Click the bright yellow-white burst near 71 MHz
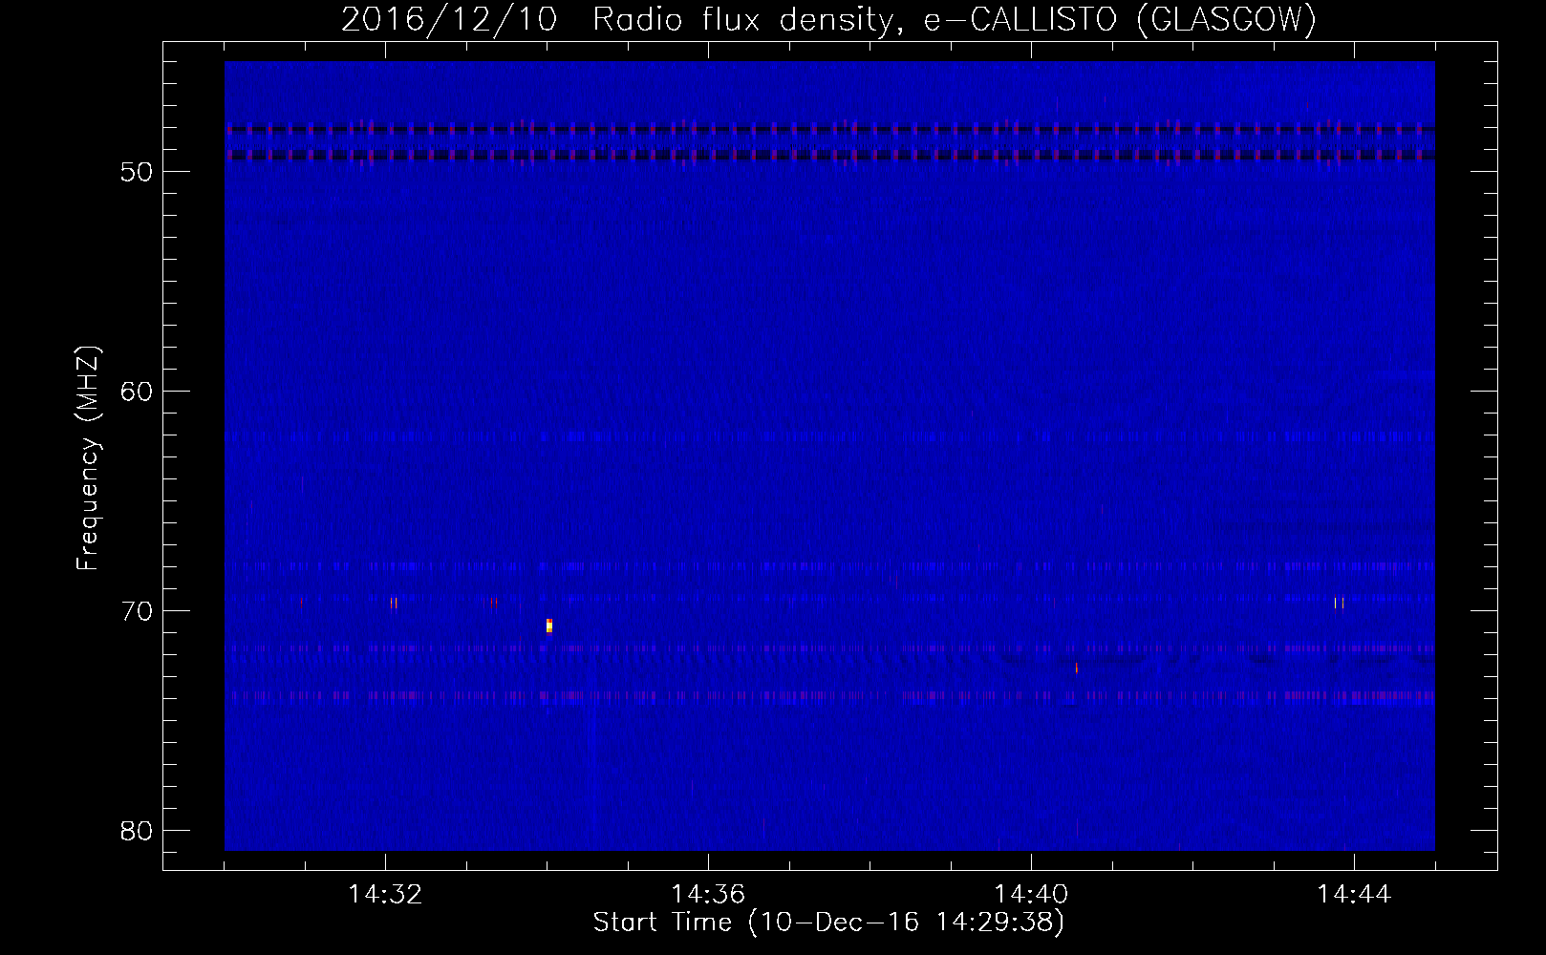 [x=549, y=626]
